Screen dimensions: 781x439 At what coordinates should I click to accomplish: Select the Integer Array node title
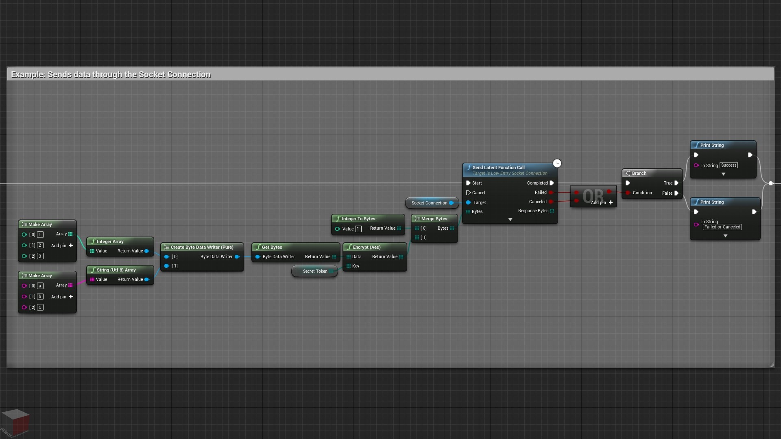tap(110, 241)
